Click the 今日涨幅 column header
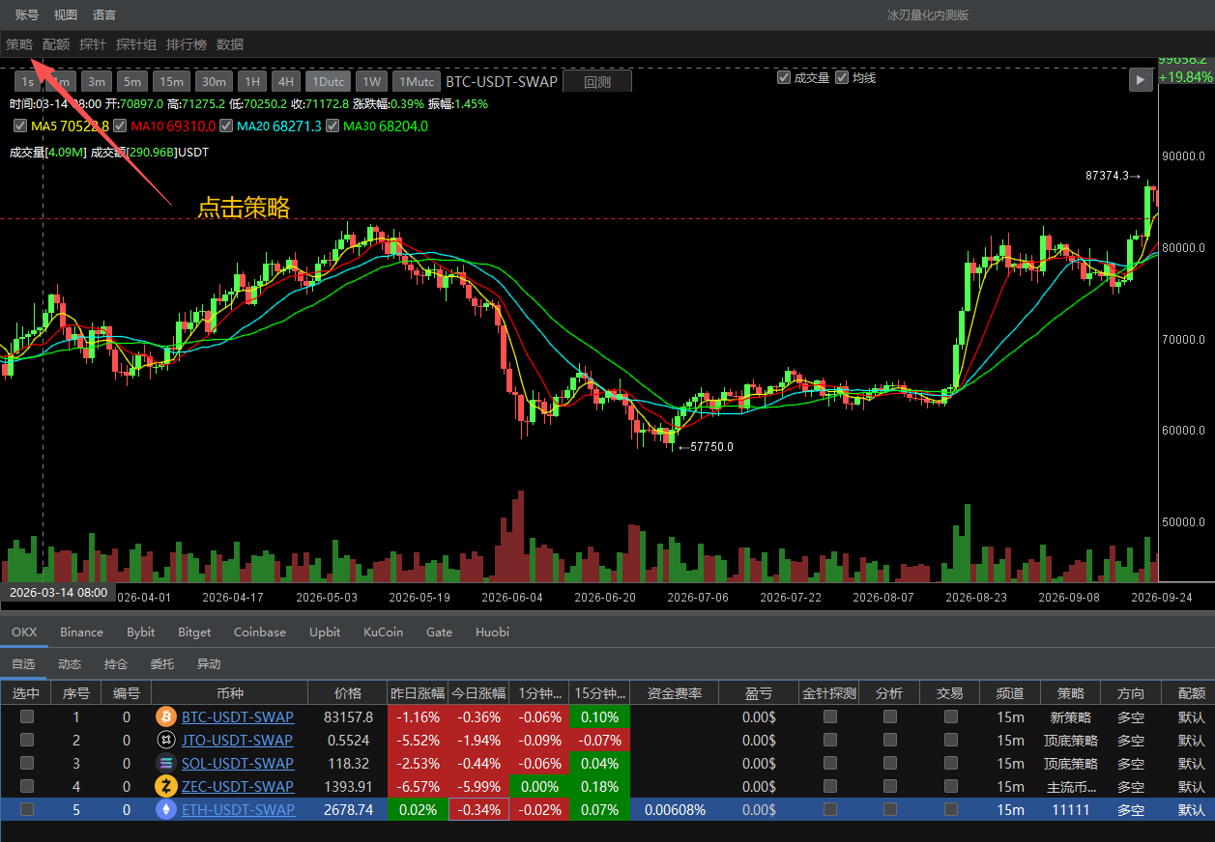1215x842 pixels. [x=478, y=693]
